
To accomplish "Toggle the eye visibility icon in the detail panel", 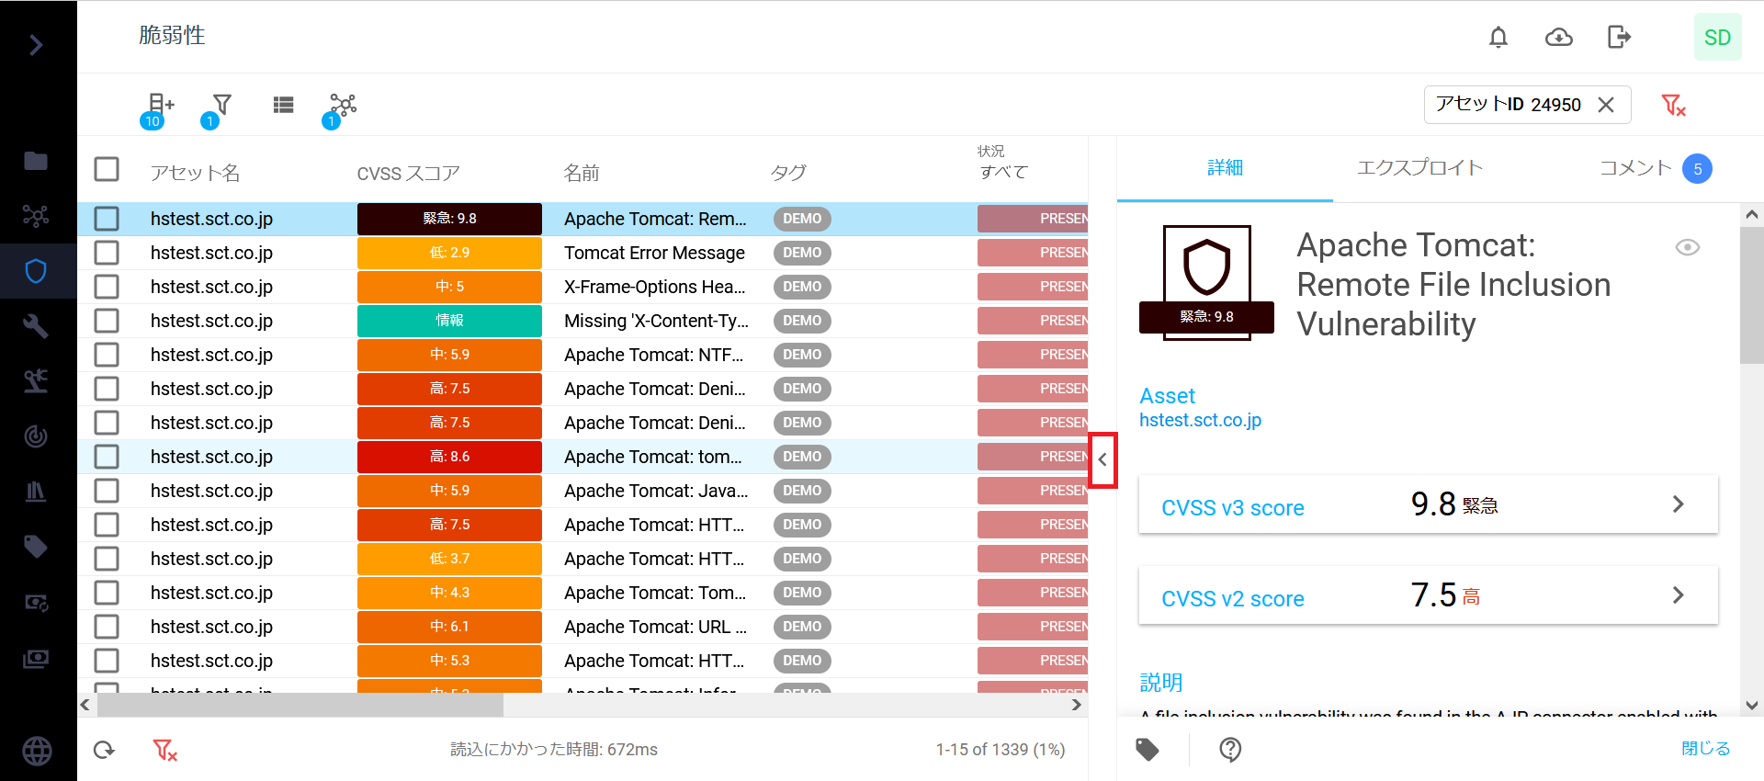I will [x=1688, y=247].
